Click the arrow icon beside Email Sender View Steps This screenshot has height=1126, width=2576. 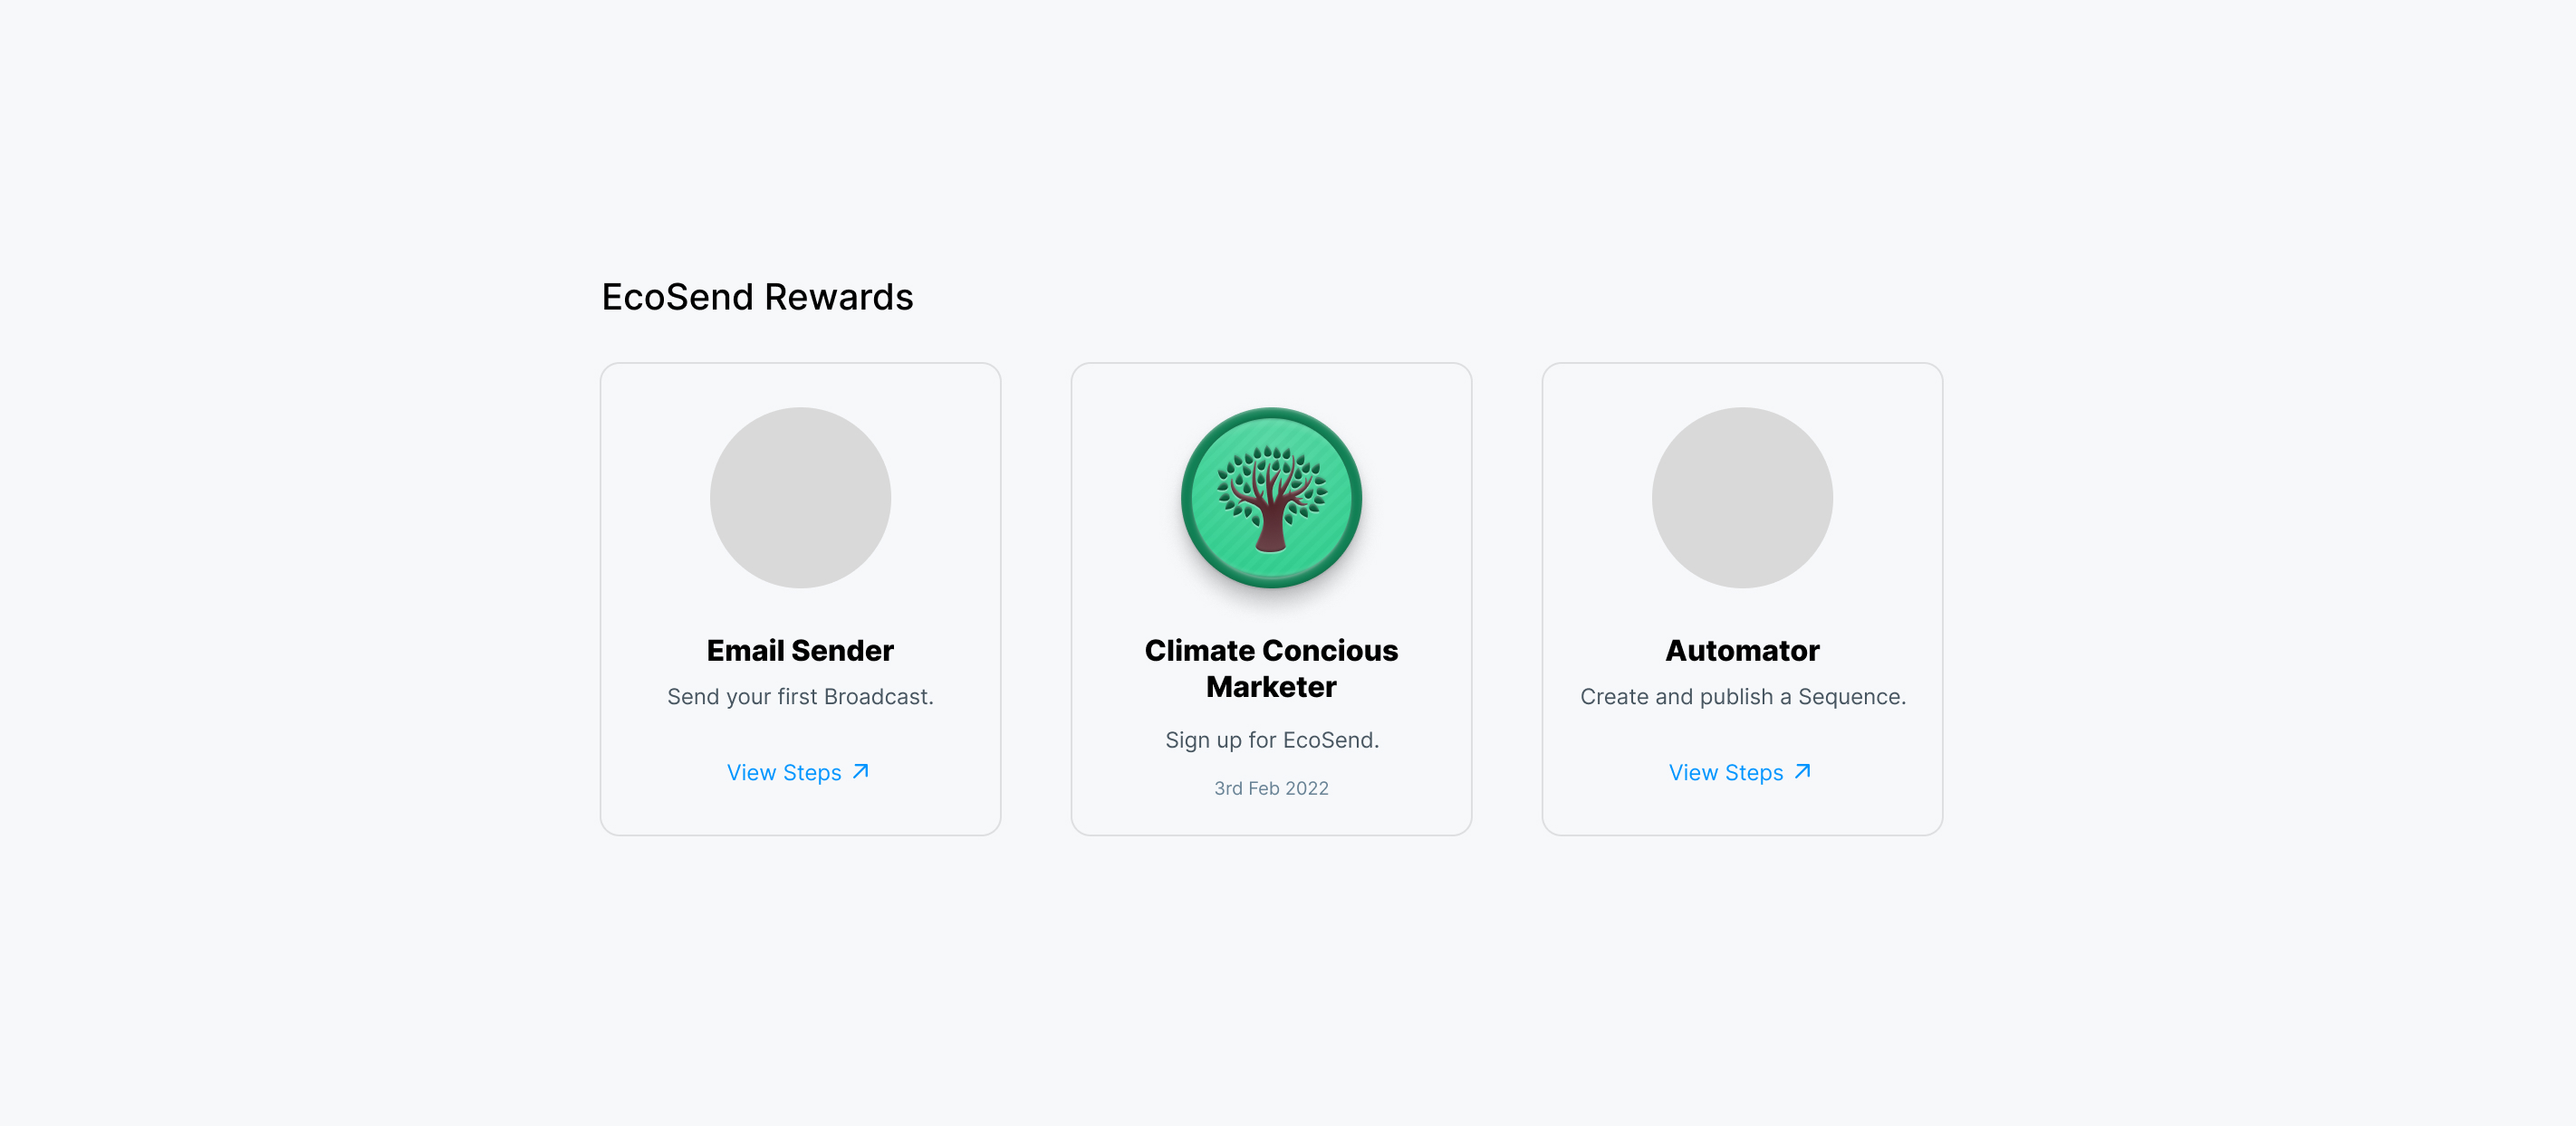coord(861,772)
